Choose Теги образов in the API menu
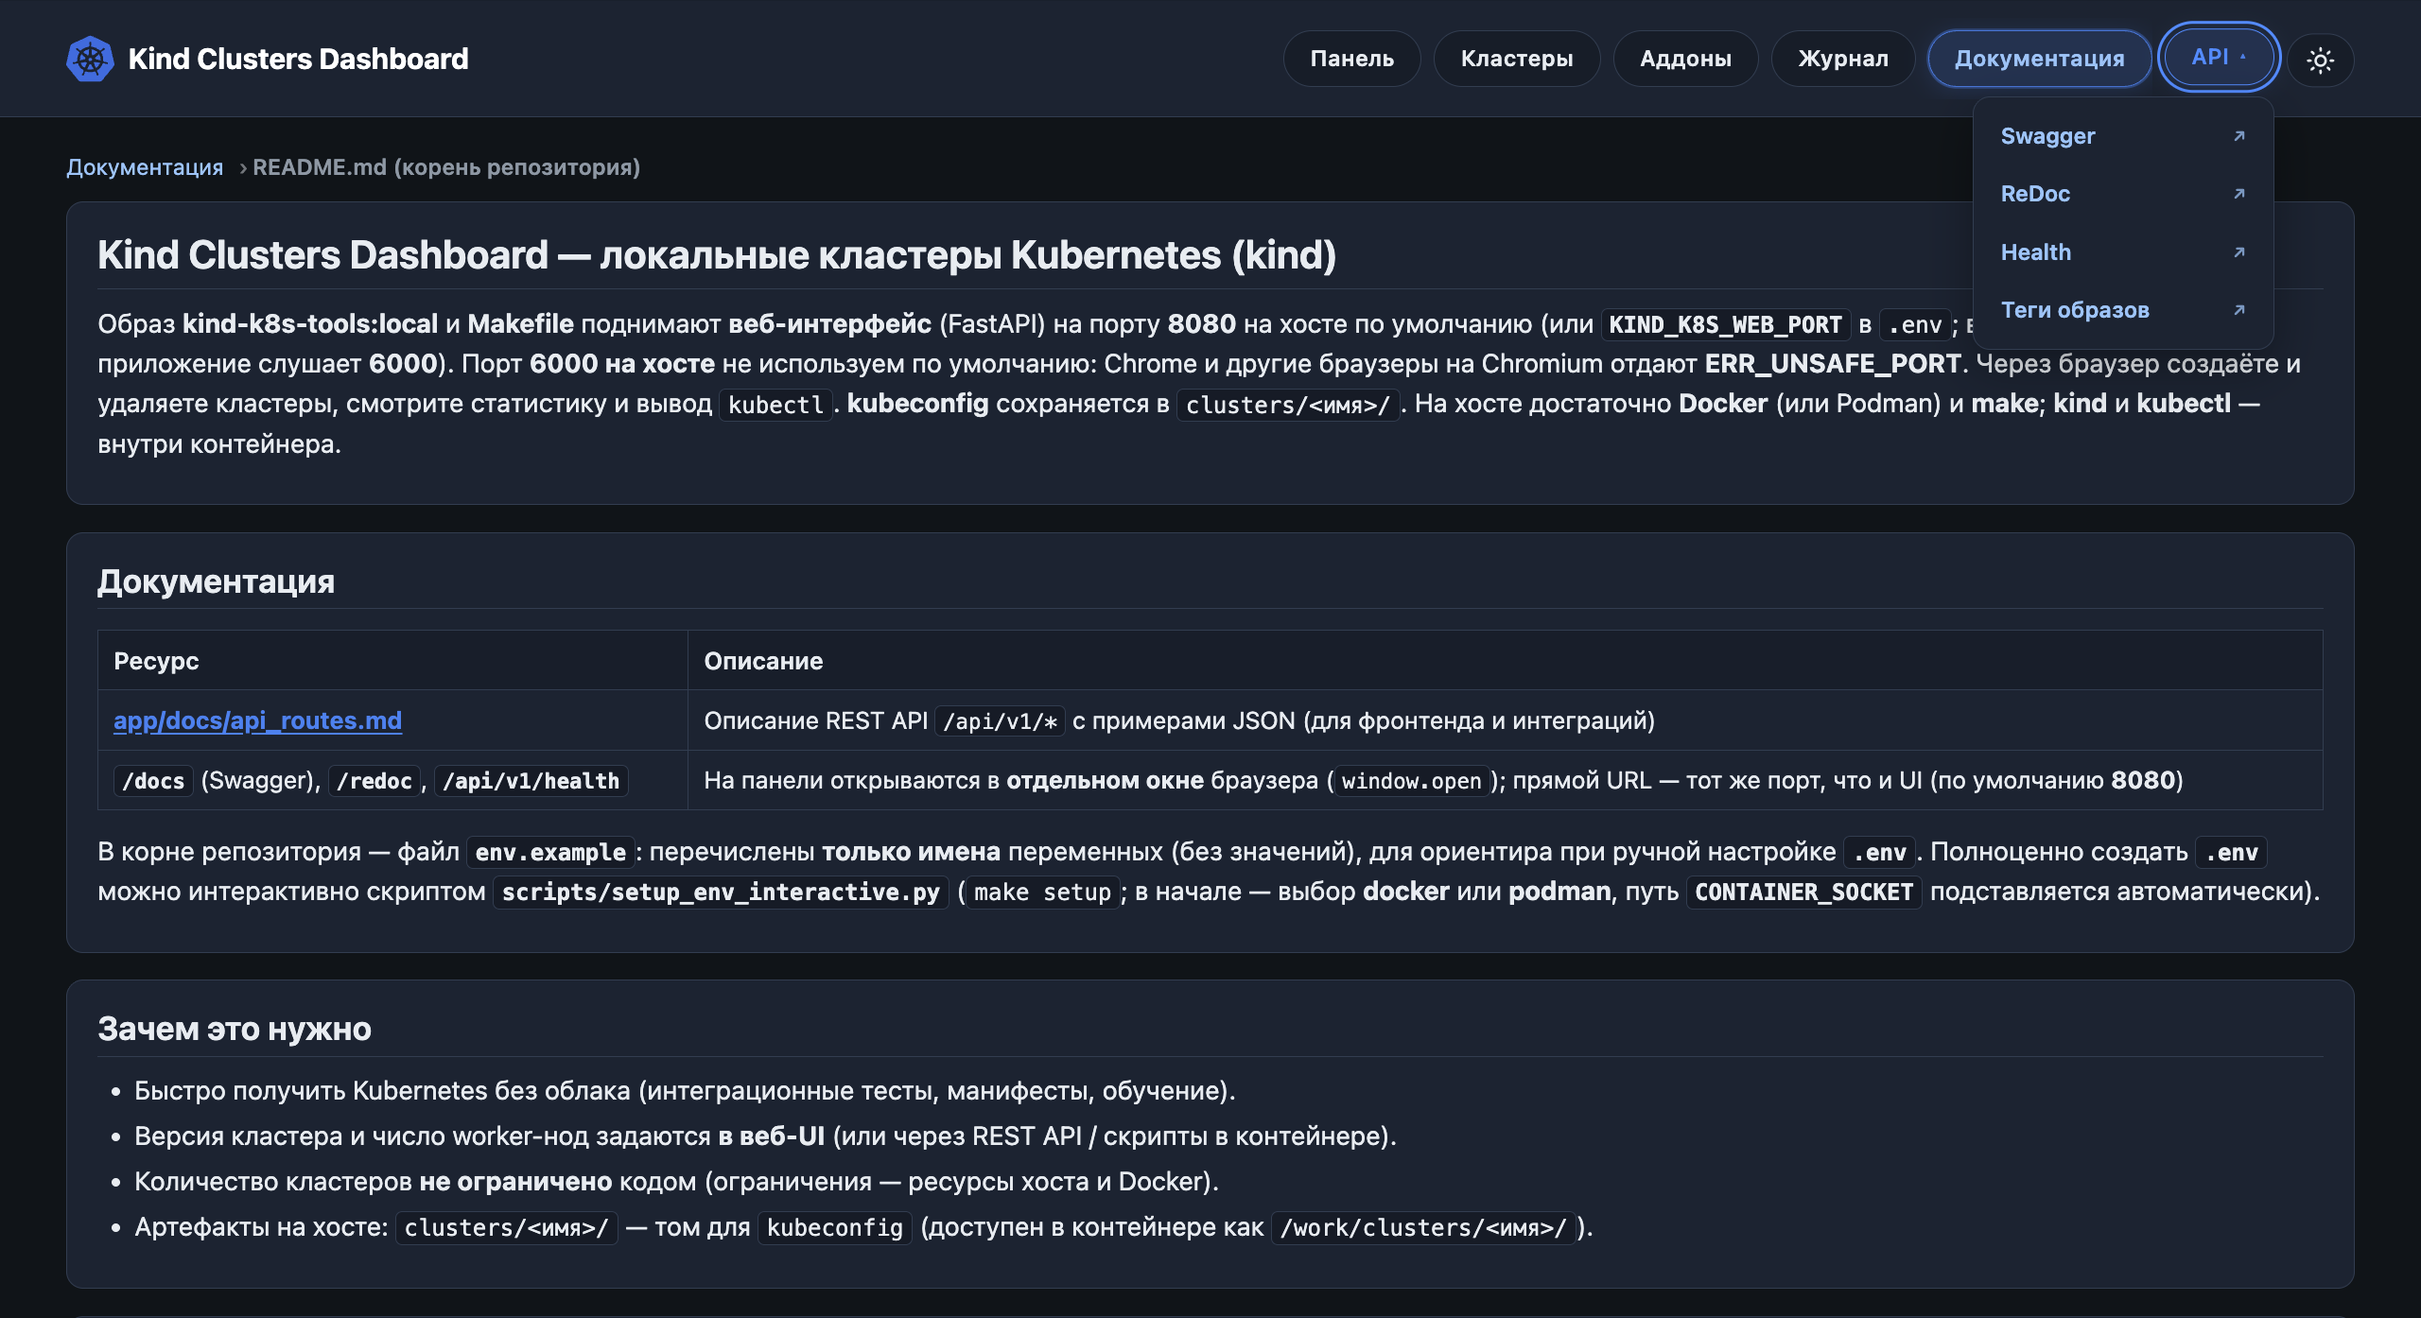This screenshot has height=1318, width=2421. pos(2123,310)
